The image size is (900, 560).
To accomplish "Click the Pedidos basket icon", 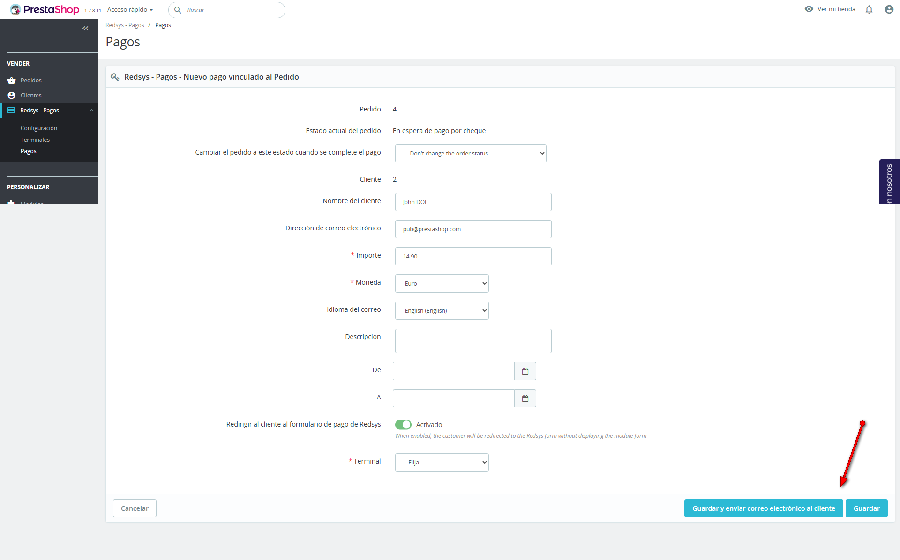I will pyautogui.click(x=12, y=81).
